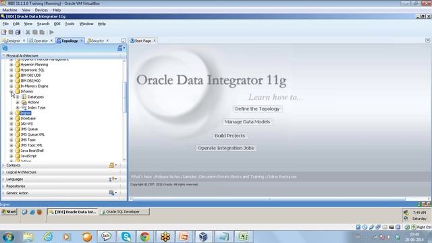Image resolution: width=432 pixels, height=243 pixels.
Task: Open the Window menu
Action: (86, 24)
